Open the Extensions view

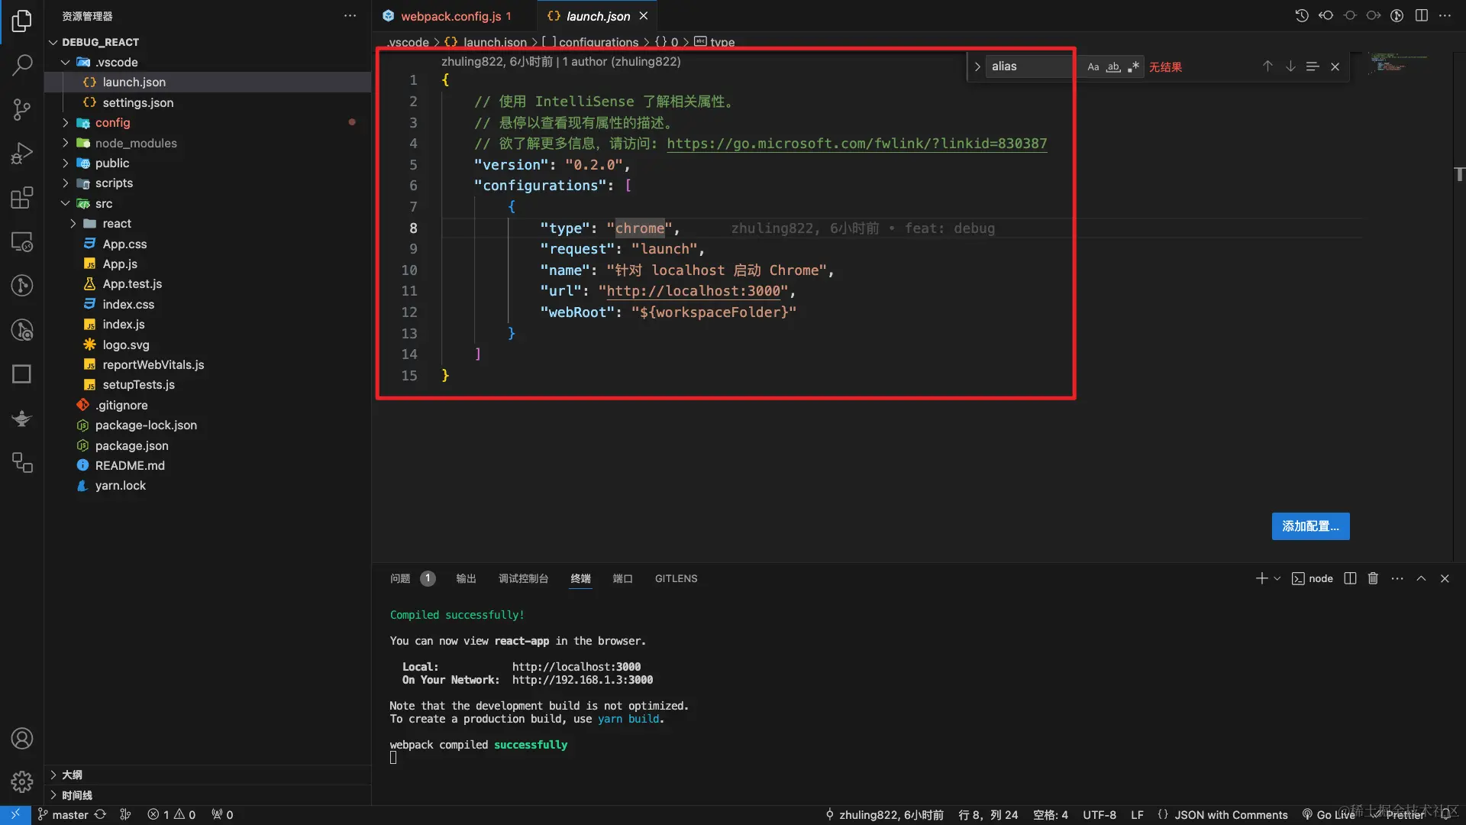click(x=22, y=198)
